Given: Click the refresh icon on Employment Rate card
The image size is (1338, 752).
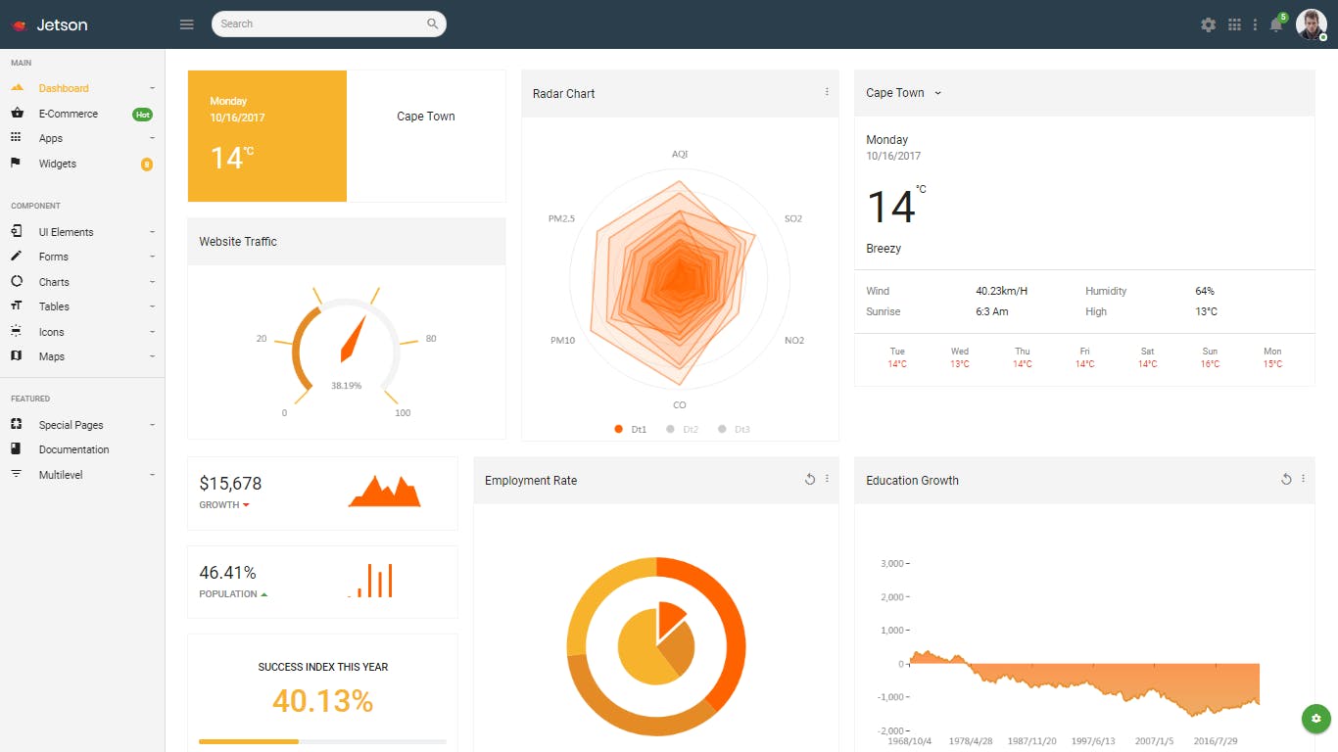Looking at the screenshot, I should [x=810, y=479].
